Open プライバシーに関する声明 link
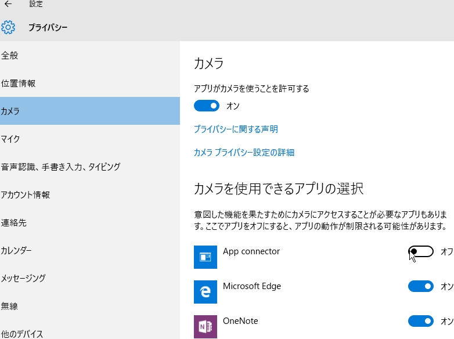 [236, 129]
